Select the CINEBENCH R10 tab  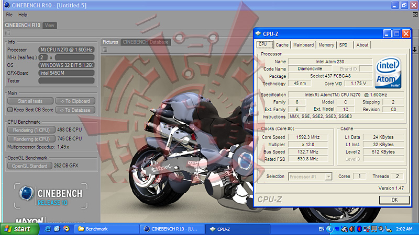pos(23,25)
